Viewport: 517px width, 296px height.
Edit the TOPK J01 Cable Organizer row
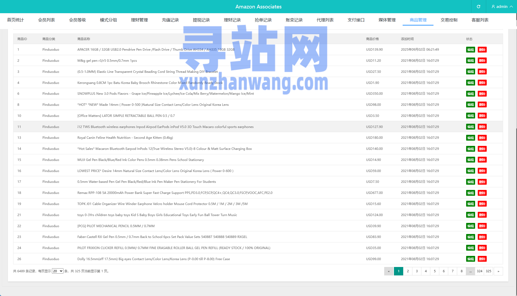point(470,204)
